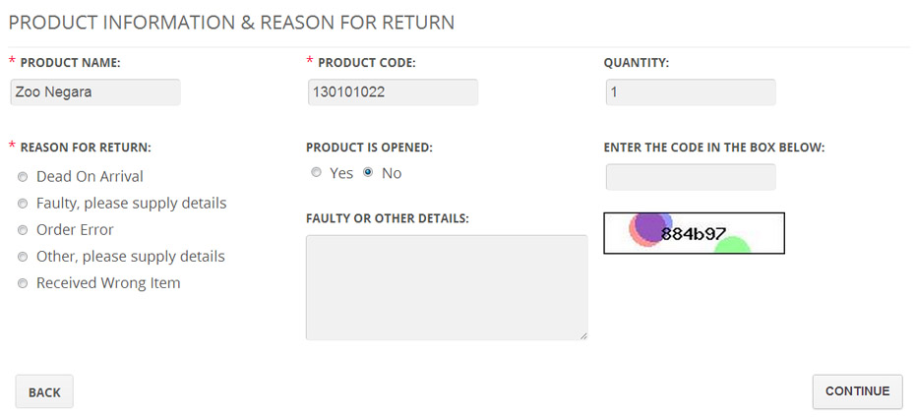The image size is (915, 418).
Task: Click the Back button
Action: 44,391
